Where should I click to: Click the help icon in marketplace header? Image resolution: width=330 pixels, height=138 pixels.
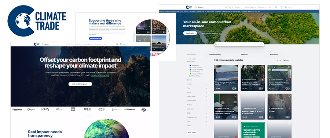tap(286, 7)
